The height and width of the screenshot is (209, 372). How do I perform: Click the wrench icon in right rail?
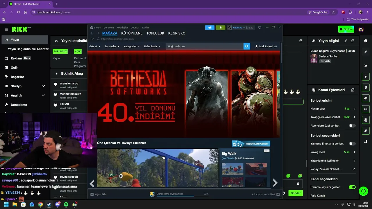click(x=366, y=131)
